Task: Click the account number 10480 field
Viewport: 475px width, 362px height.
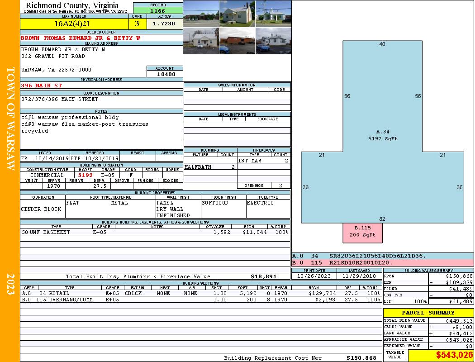Action: pyautogui.click(x=165, y=74)
